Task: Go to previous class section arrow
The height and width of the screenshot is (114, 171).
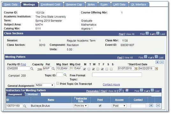Action: click(147, 33)
